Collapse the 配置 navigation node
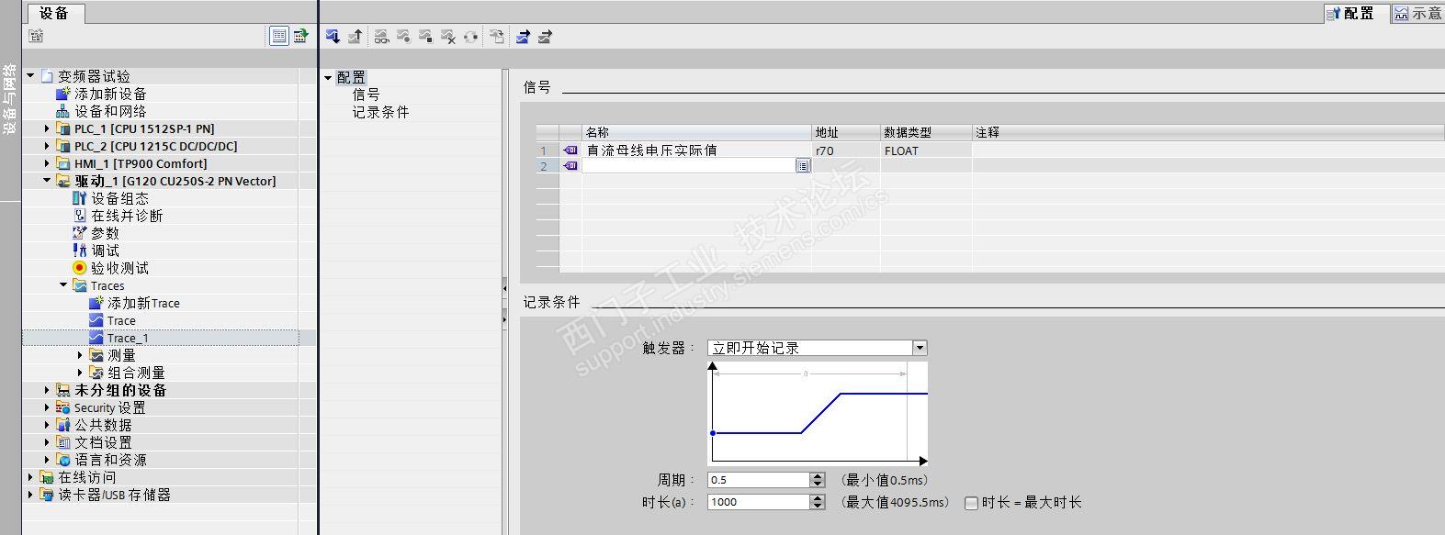 click(328, 78)
